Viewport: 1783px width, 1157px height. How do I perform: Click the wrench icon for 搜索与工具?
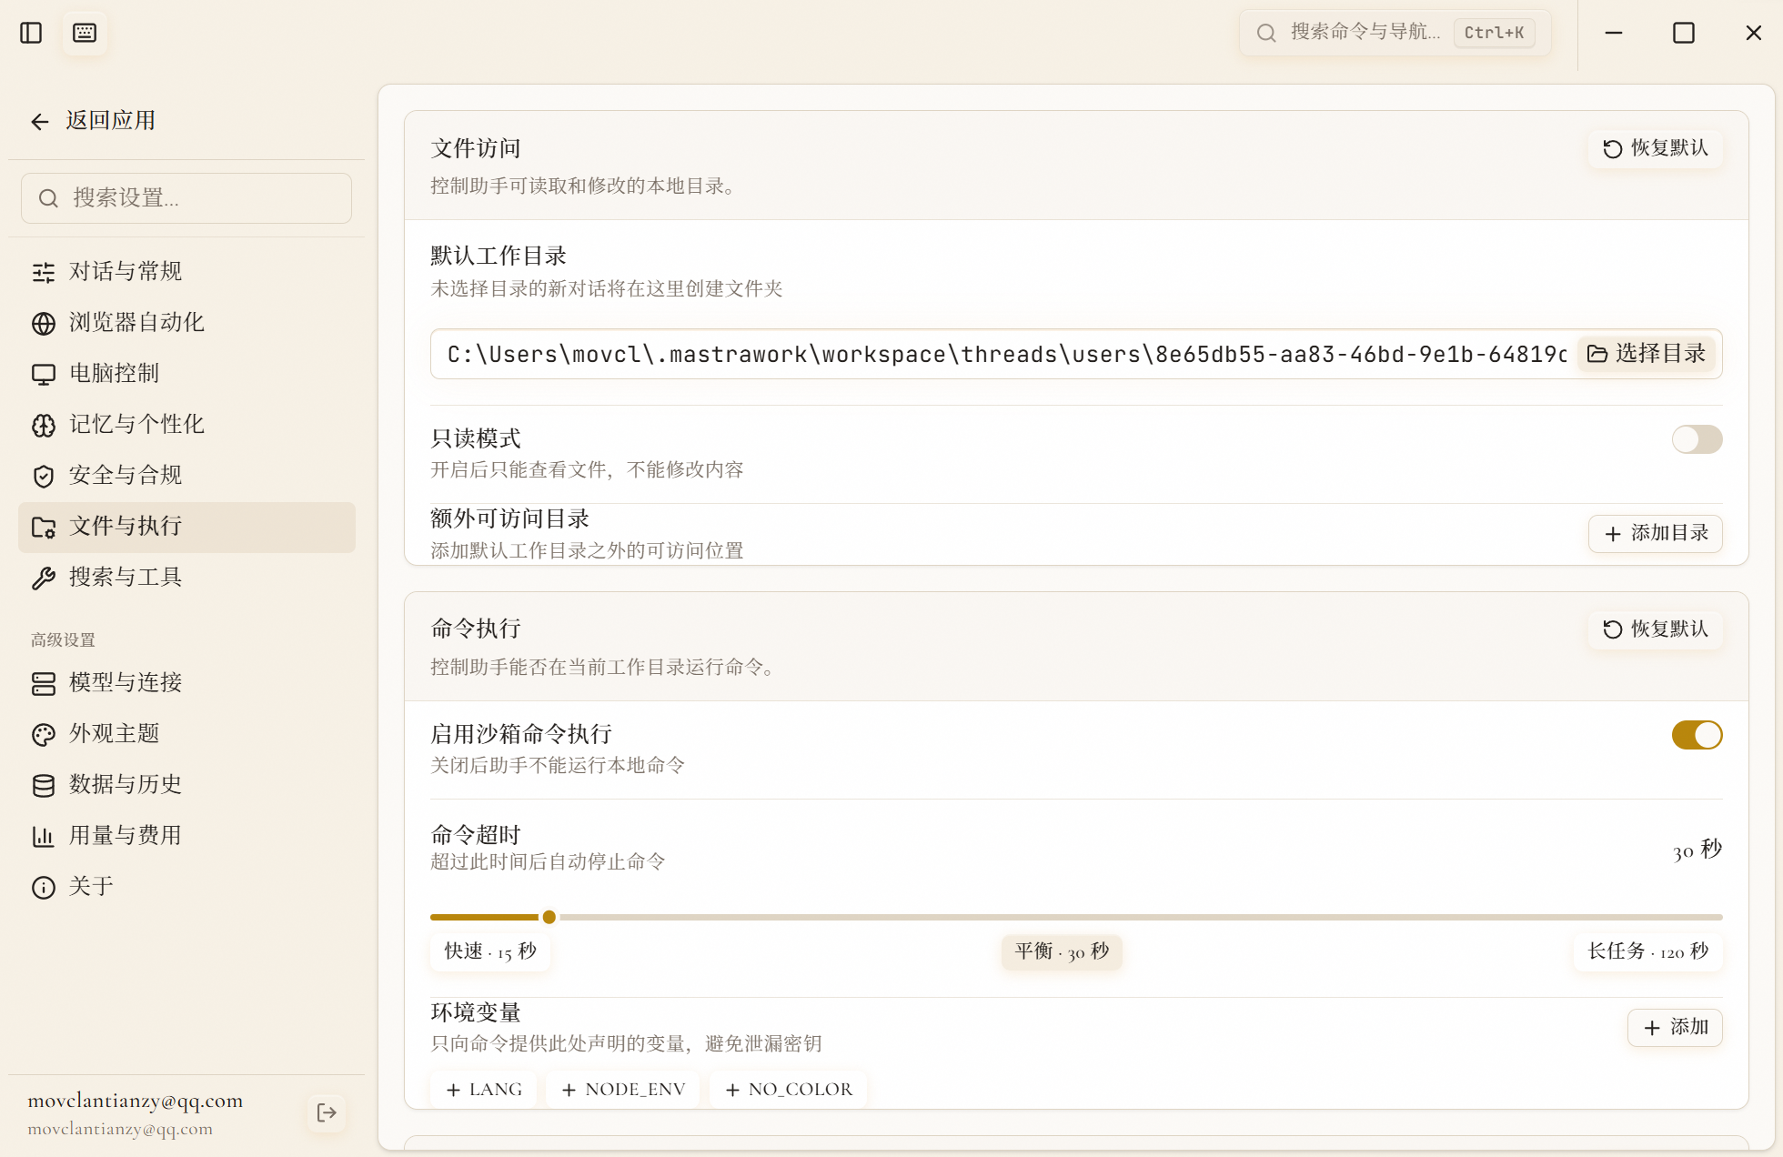coord(44,578)
